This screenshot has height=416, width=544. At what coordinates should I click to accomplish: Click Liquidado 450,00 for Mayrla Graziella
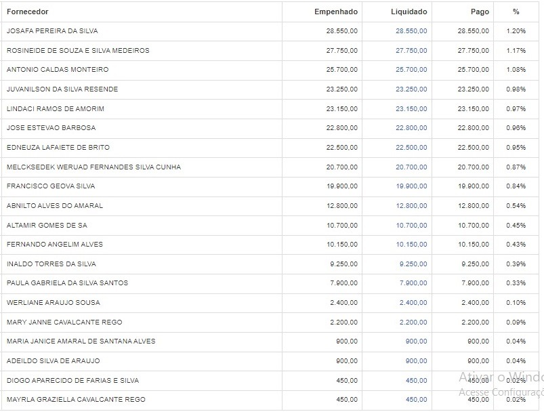pos(416,400)
